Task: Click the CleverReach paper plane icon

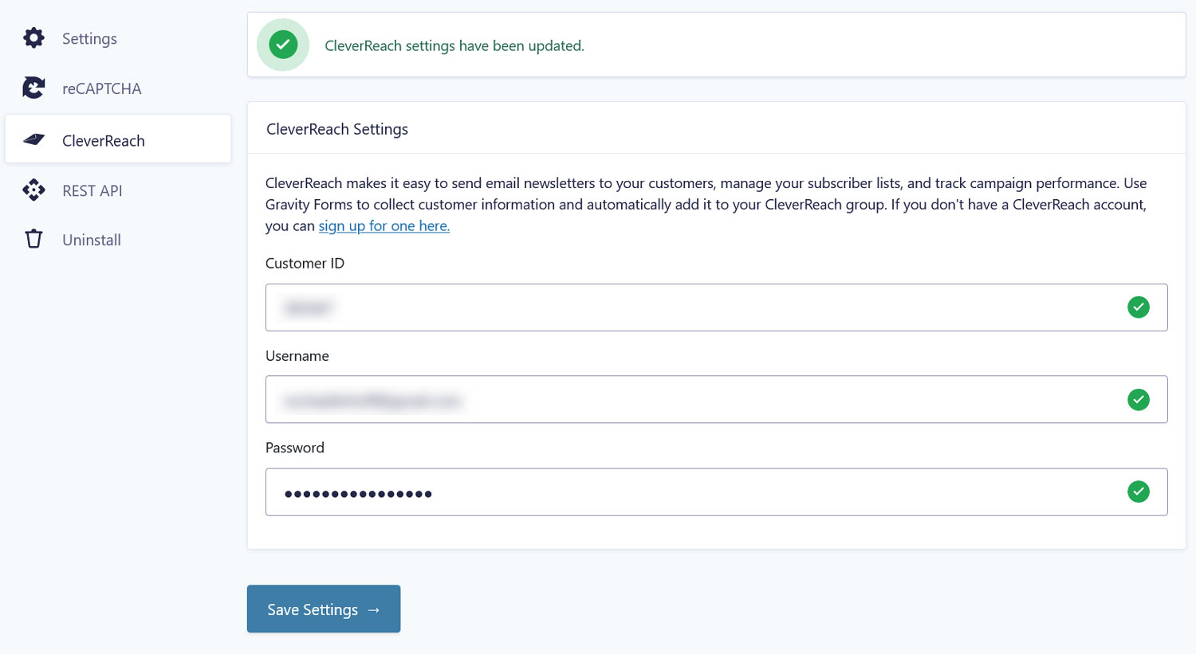Action: click(x=33, y=139)
